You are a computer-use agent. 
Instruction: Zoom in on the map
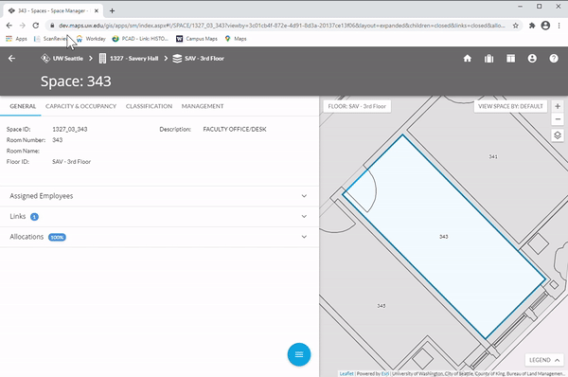point(558,106)
